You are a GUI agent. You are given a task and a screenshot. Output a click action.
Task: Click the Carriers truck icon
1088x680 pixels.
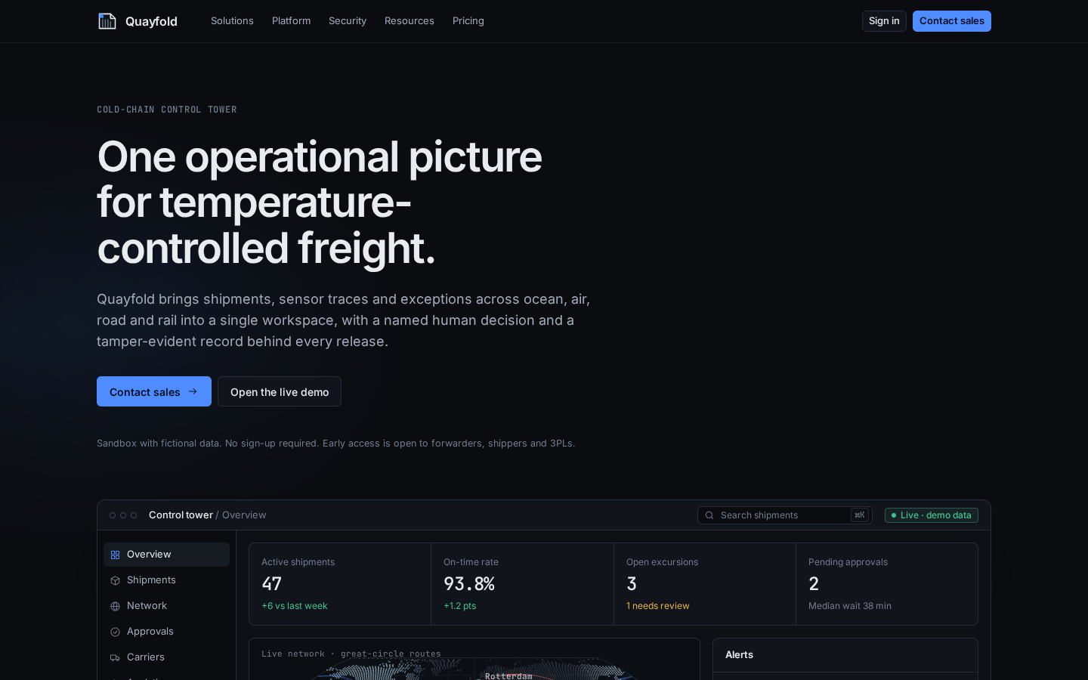click(115, 657)
